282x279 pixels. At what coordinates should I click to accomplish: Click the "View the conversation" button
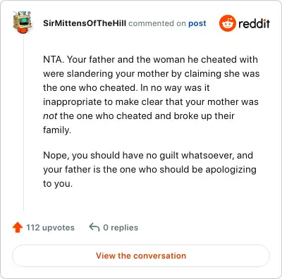point(141,256)
